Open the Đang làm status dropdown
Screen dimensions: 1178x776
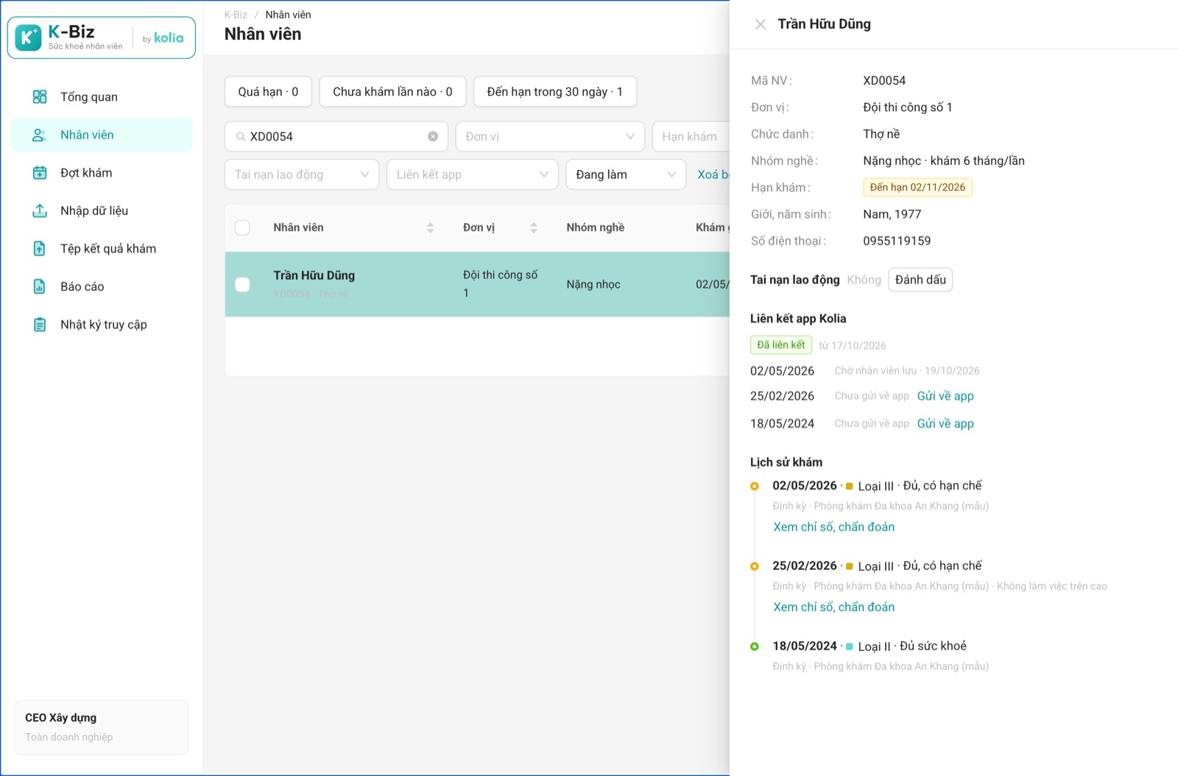click(x=626, y=174)
